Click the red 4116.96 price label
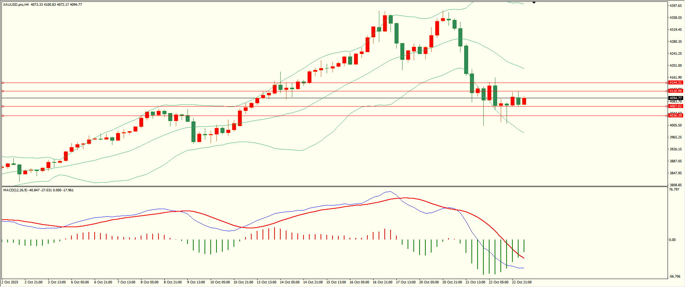This screenshot has width=685, height=287. [x=676, y=91]
